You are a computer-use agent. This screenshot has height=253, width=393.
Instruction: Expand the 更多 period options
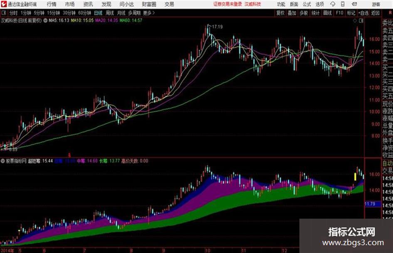(x=148, y=13)
